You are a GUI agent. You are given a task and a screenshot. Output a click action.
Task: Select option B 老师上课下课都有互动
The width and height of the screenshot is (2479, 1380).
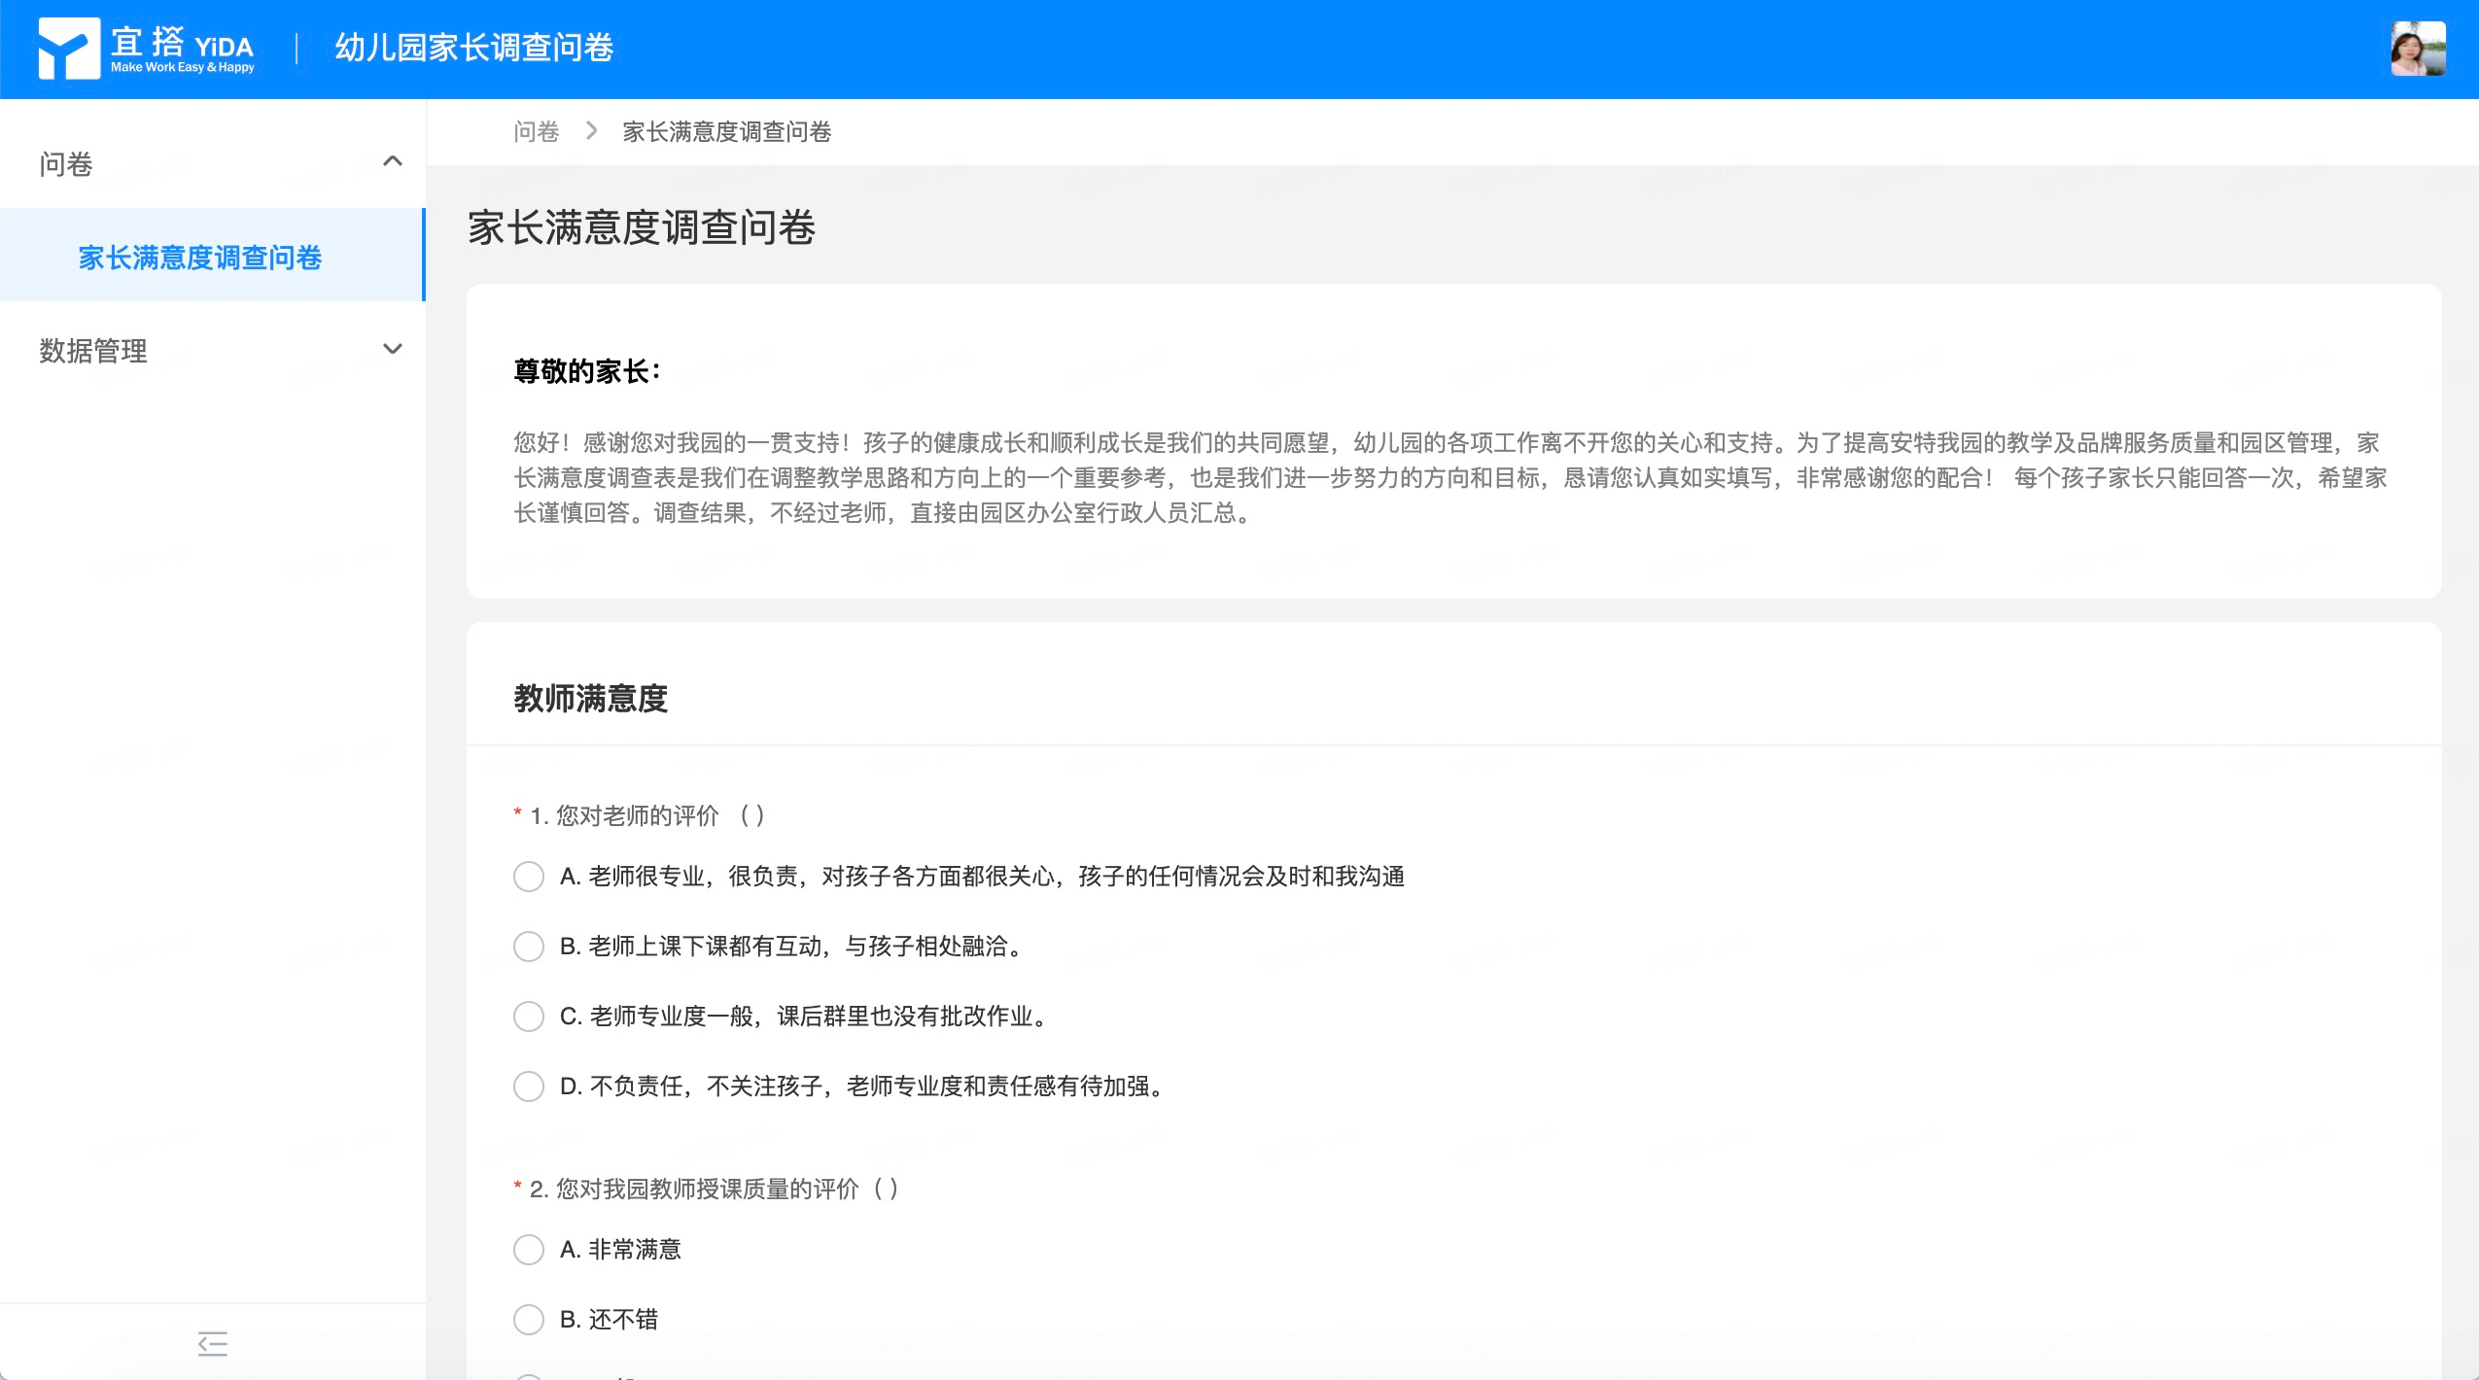coord(529,947)
